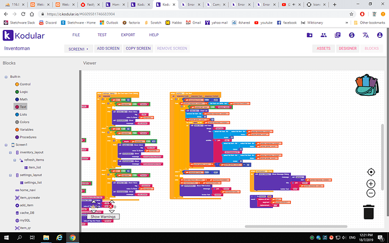389x243 pixels.
Task: Open the Colors blocks drawer
Action: pos(22,122)
